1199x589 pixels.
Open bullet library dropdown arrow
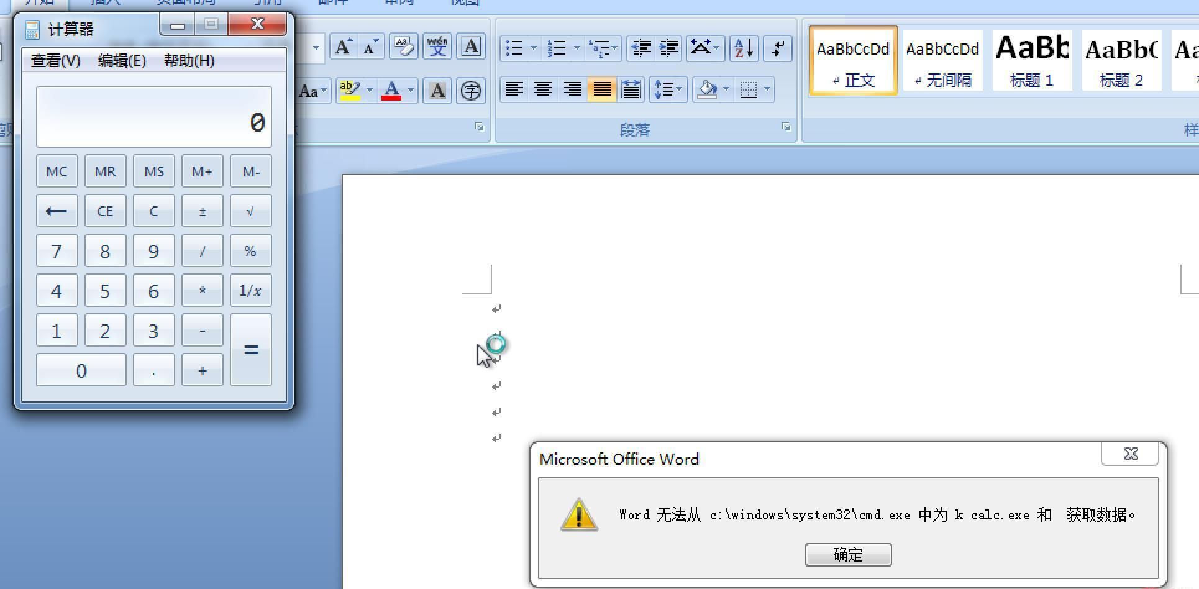coord(534,48)
